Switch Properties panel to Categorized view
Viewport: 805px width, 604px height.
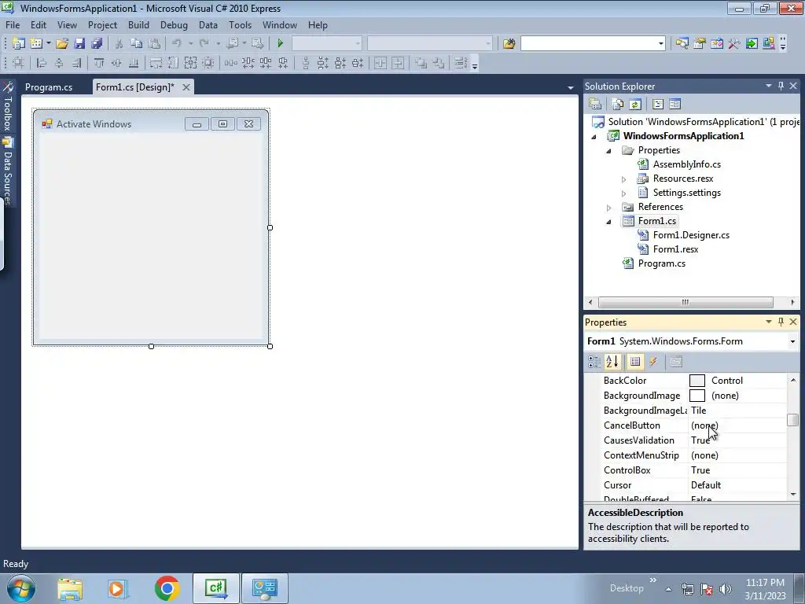594,362
